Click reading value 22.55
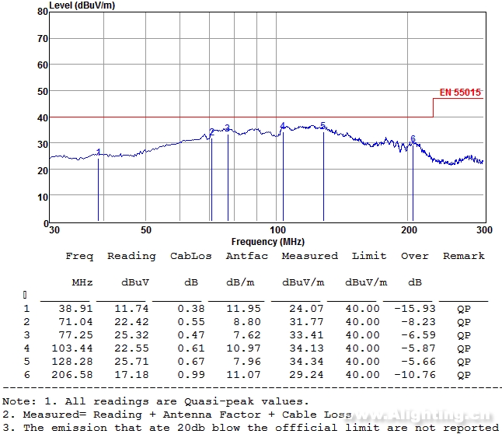 pos(131,348)
